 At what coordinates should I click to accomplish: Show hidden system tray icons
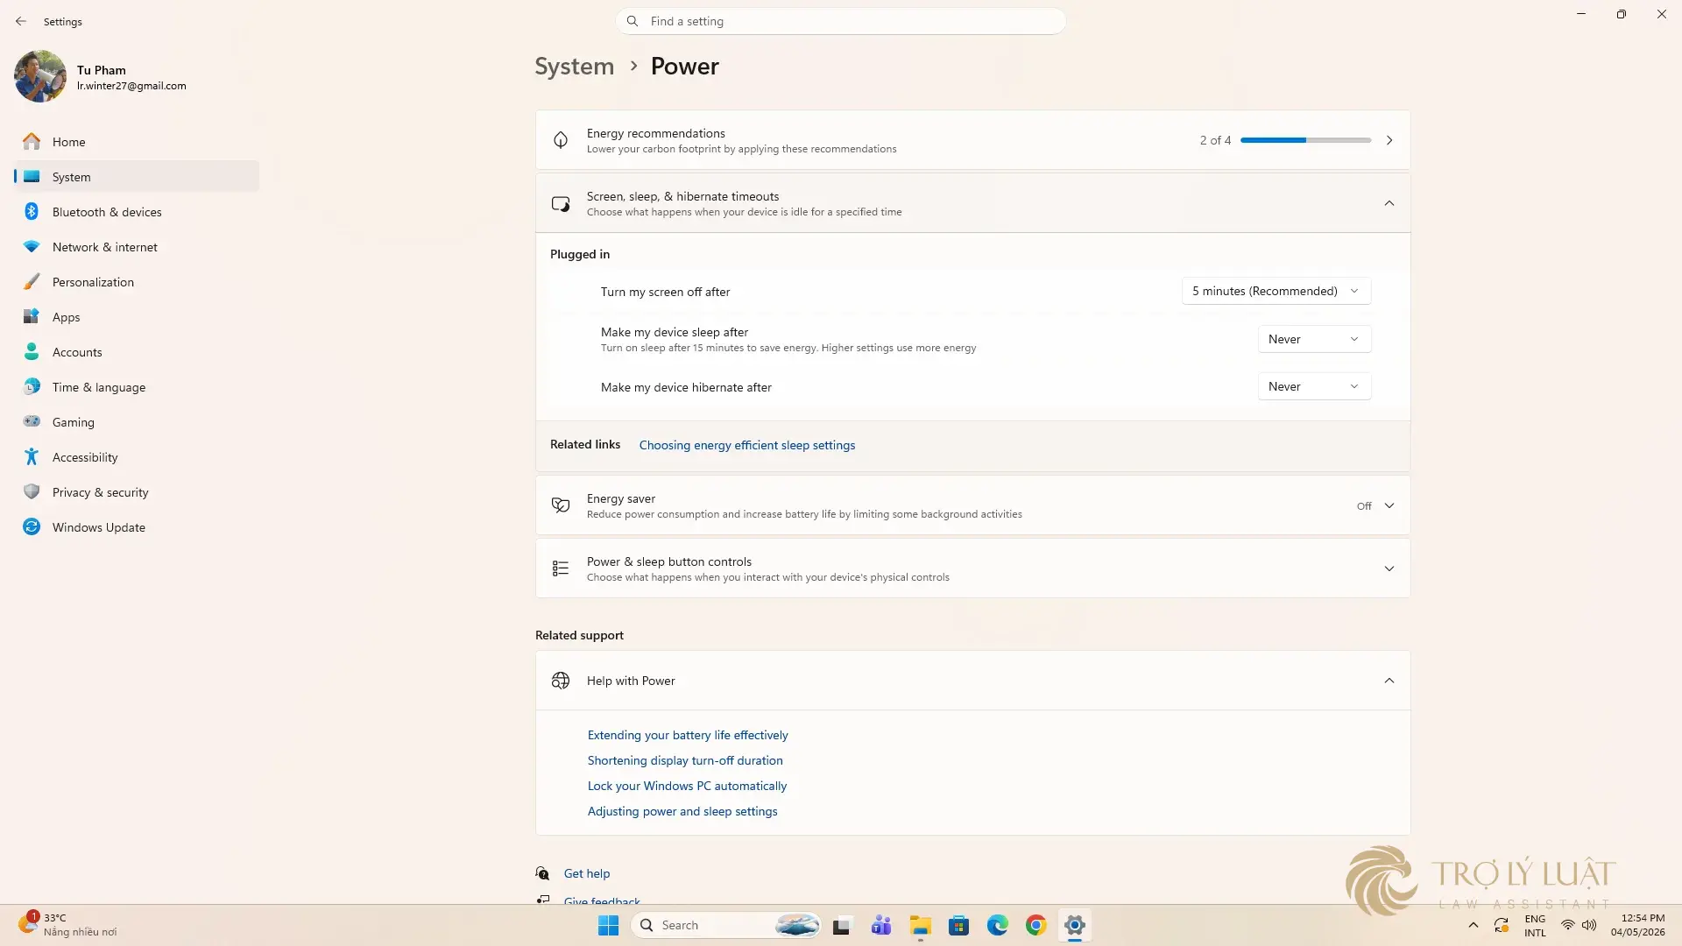[1474, 925]
